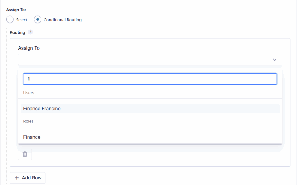The image size is (297, 185).
Task: Click the divider line below Roles header
Action: click(150, 127)
